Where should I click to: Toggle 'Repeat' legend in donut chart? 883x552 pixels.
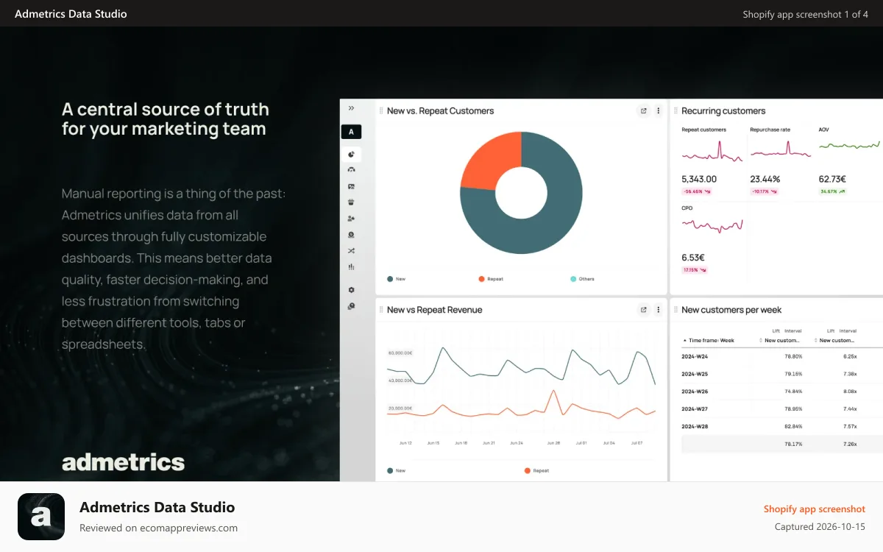(x=491, y=279)
